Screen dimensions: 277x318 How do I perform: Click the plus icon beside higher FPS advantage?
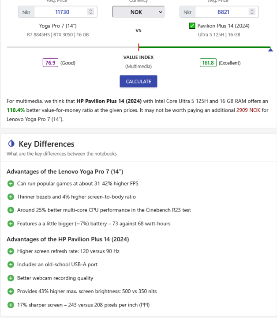pos(11,184)
